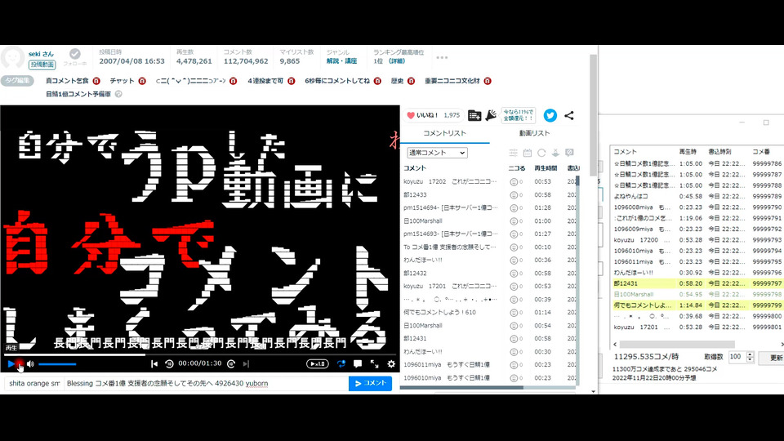
Task: Open the 投稿動画 uploader videos button
Action: [42, 65]
